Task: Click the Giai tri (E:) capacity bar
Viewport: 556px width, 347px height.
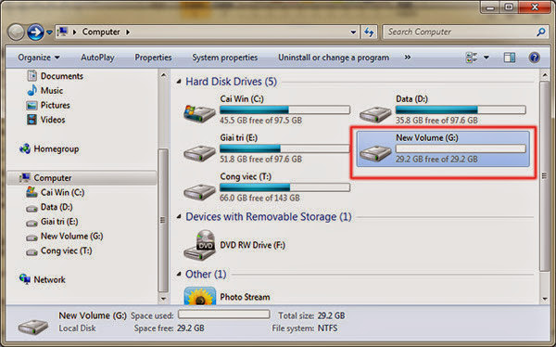Action: (284, 148)
